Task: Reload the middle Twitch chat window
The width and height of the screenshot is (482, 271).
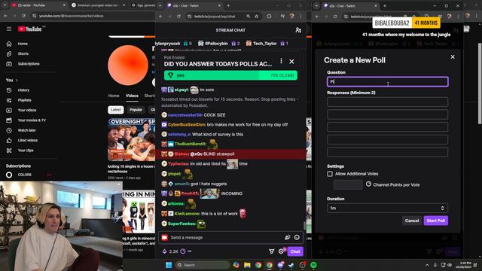Action: coord(178,17)
